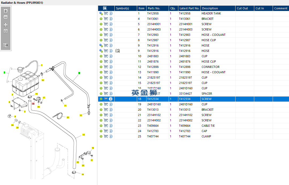Click the search icon in table header
Screen dimensions: 289x185
(105, 8)
